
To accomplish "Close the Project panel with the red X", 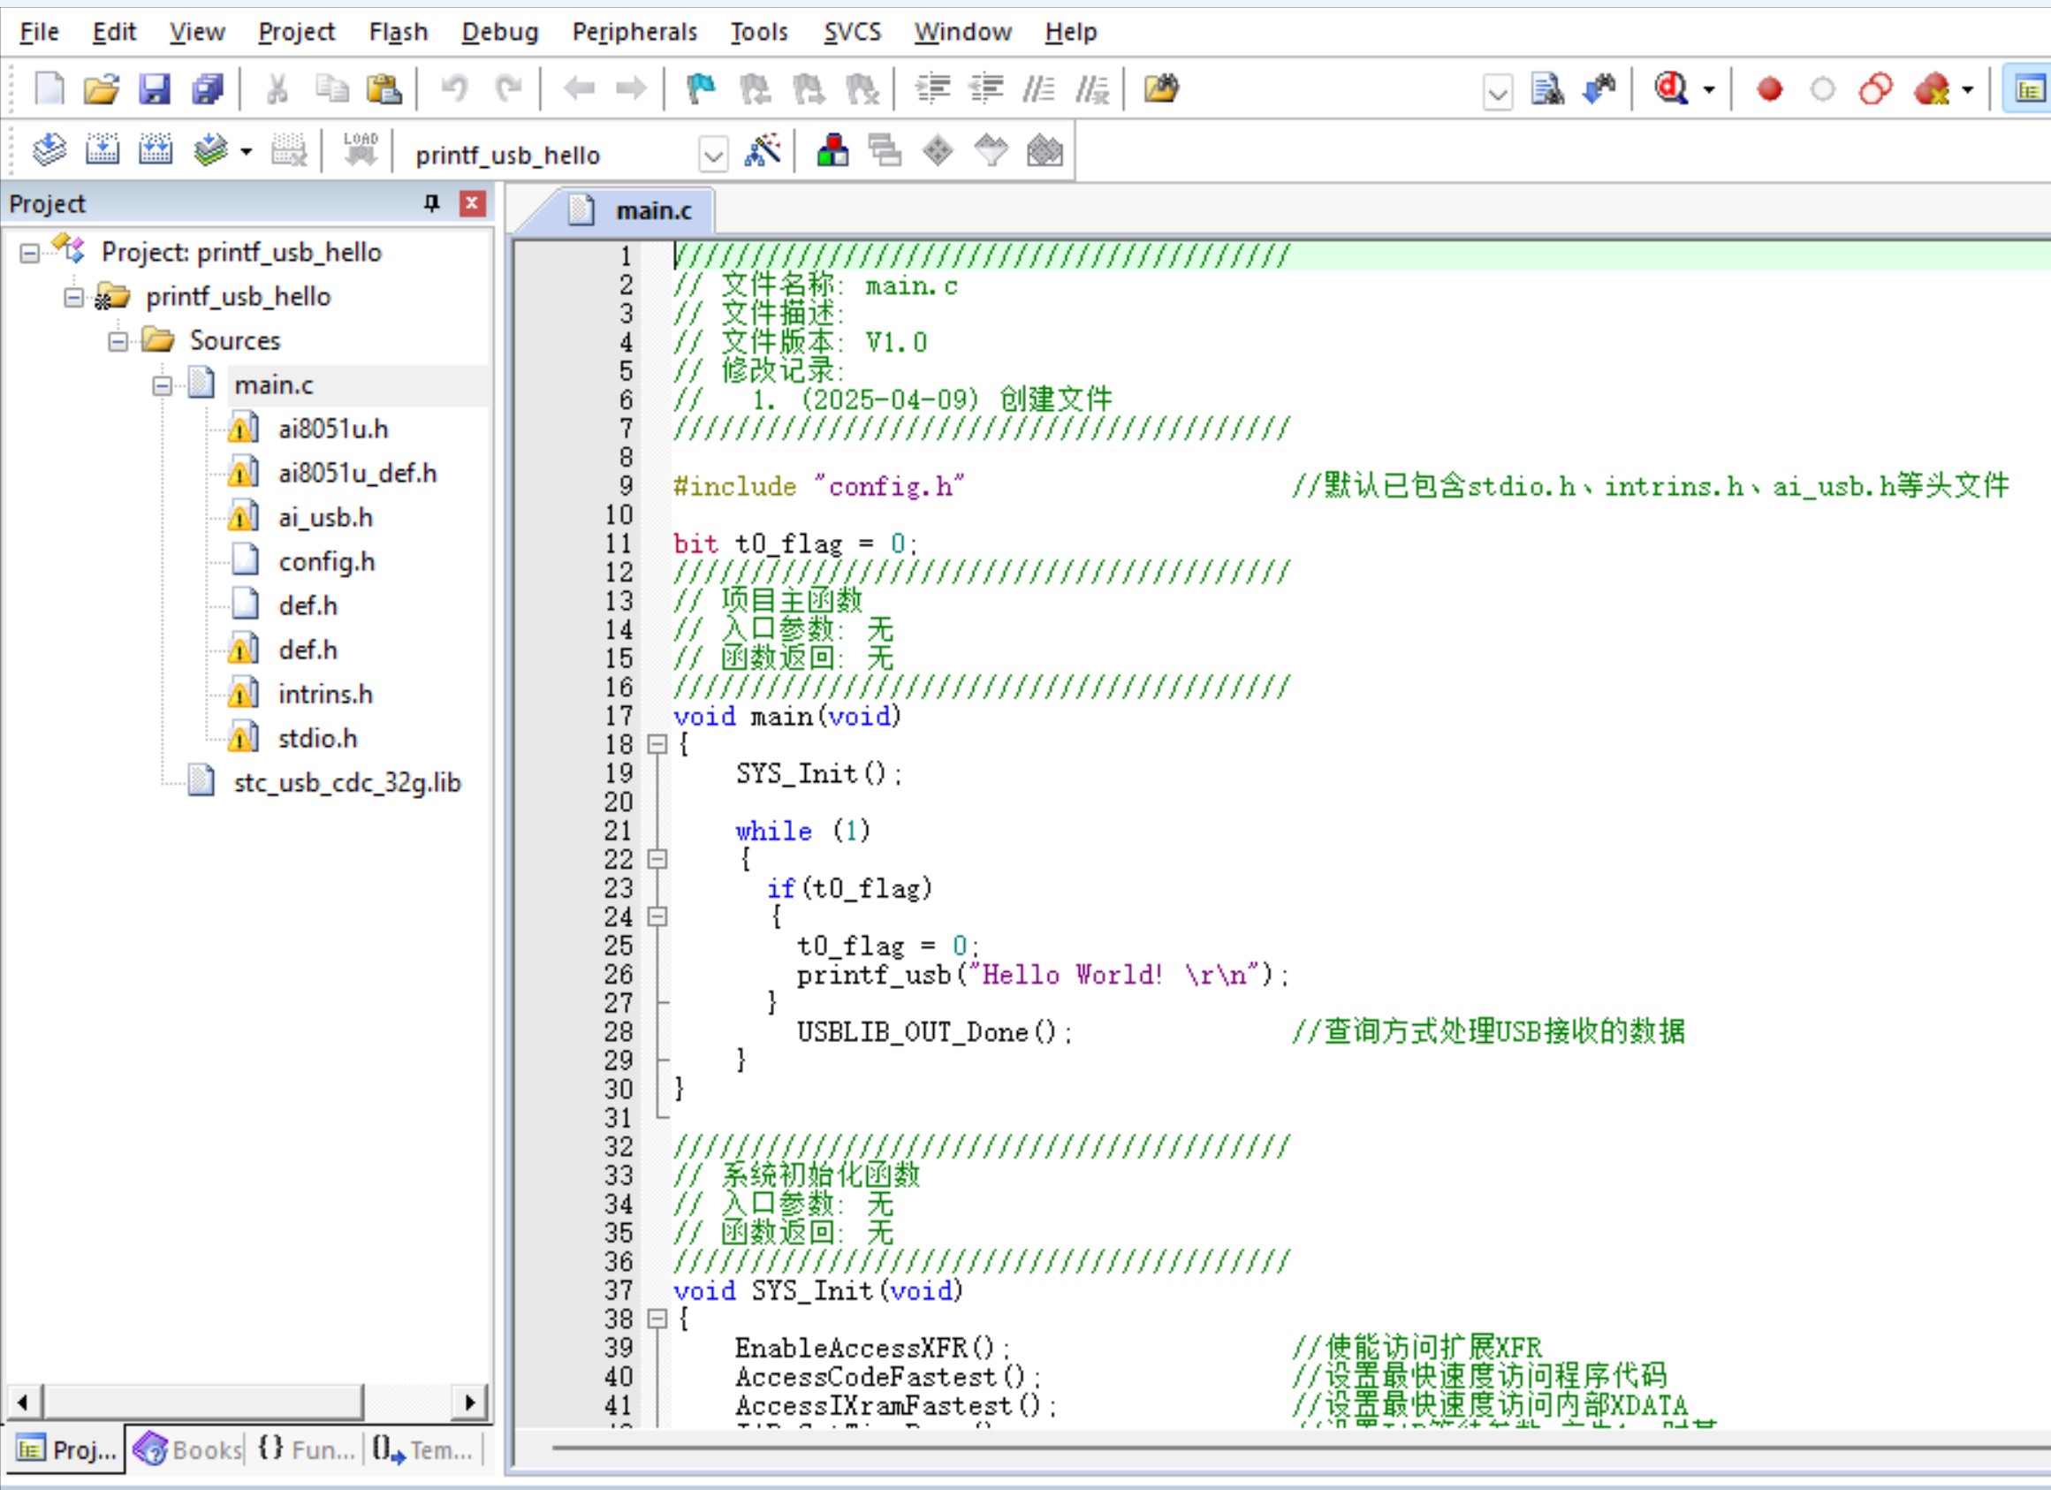I will (471, 203).
